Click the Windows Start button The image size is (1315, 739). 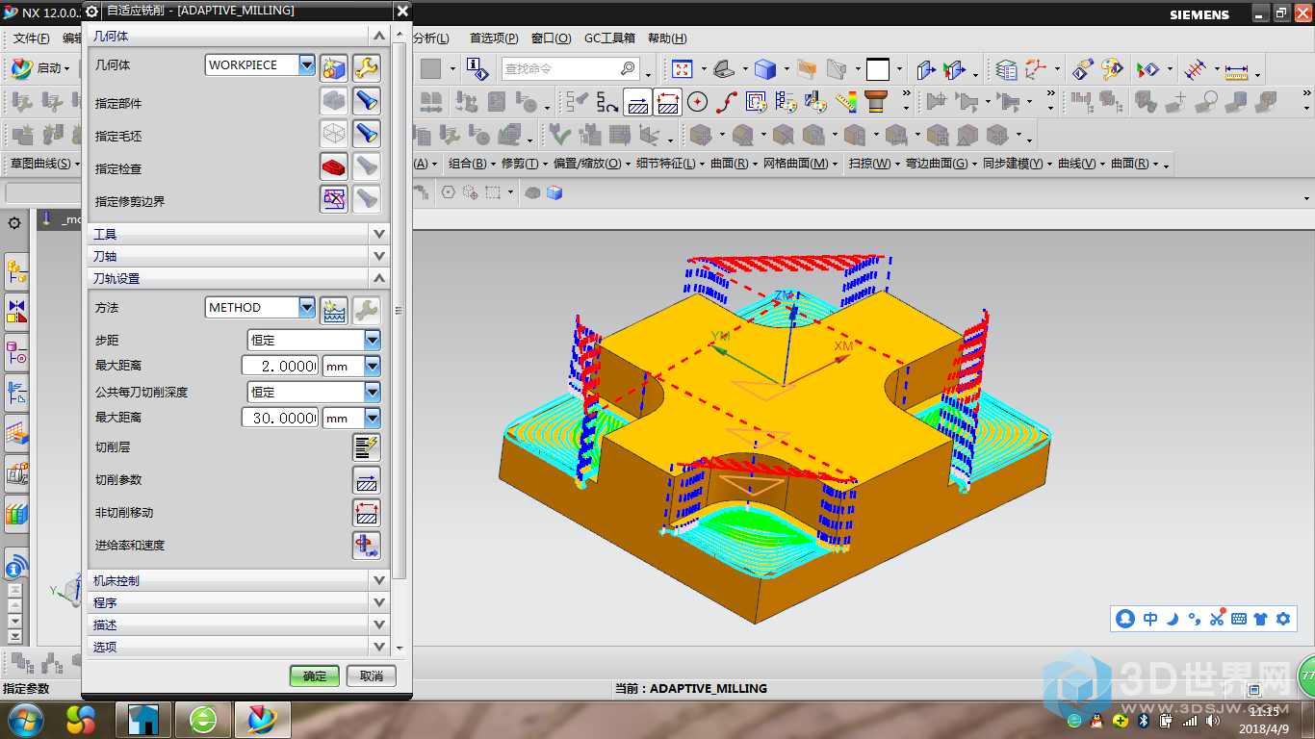tap(23, 718)
